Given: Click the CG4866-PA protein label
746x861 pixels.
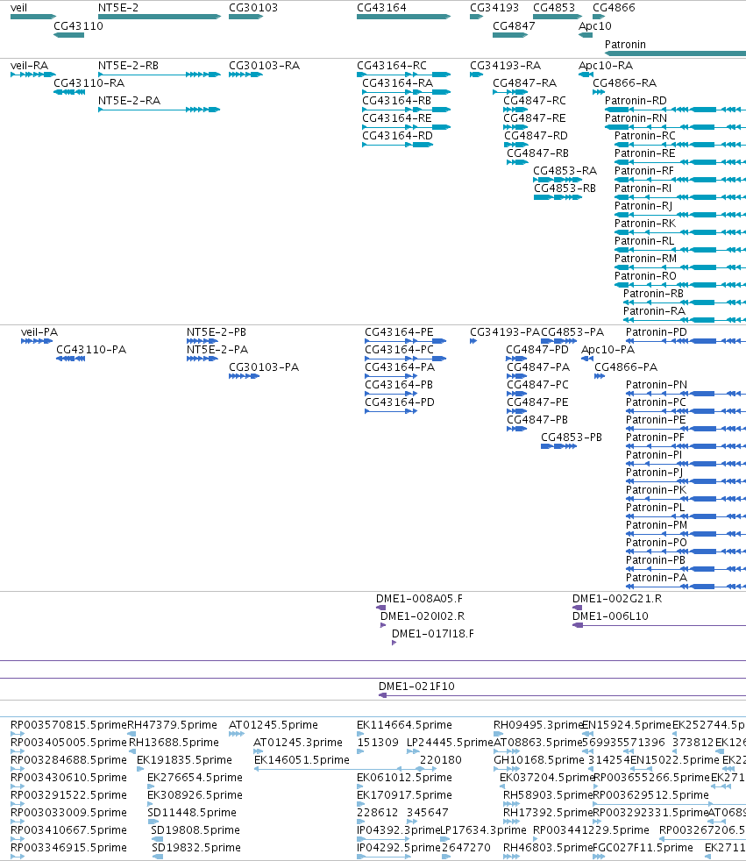Looking at the screenshot, I should (626, 367).
